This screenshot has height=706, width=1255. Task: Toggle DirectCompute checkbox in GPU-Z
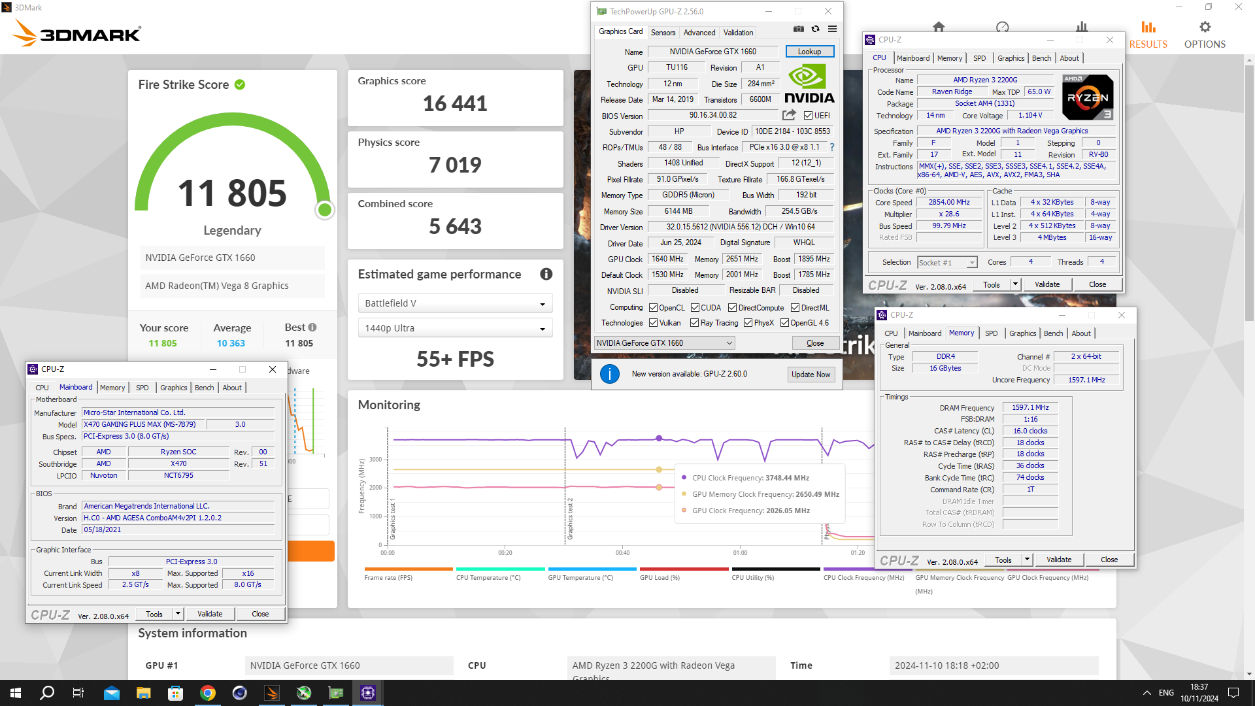733,308
